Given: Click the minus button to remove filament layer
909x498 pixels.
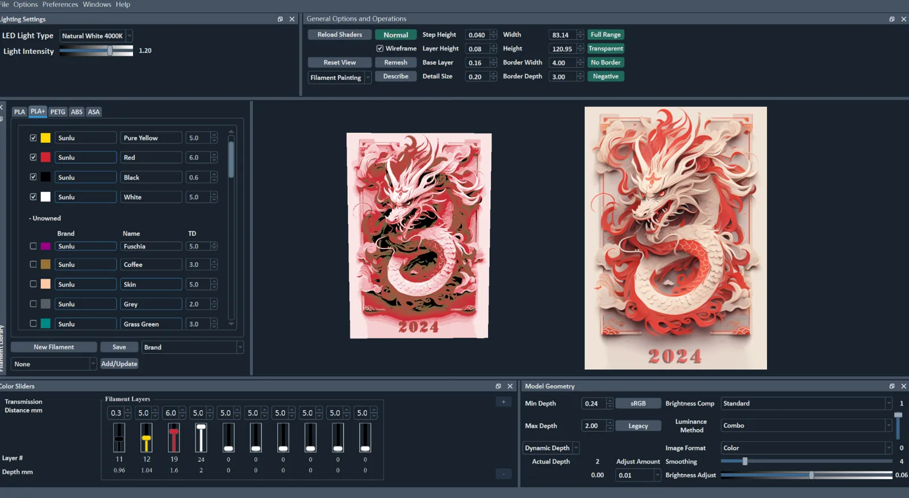Looking at the screenshot, I should click(x=503, y=474).
